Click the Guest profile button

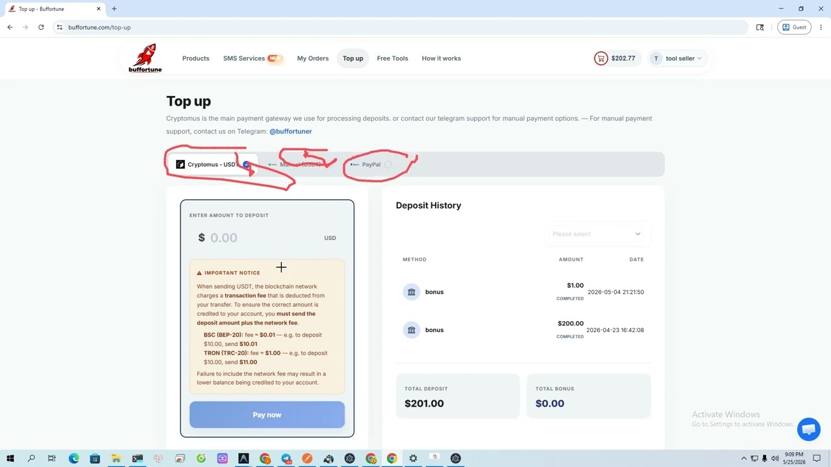coord(794,27)
